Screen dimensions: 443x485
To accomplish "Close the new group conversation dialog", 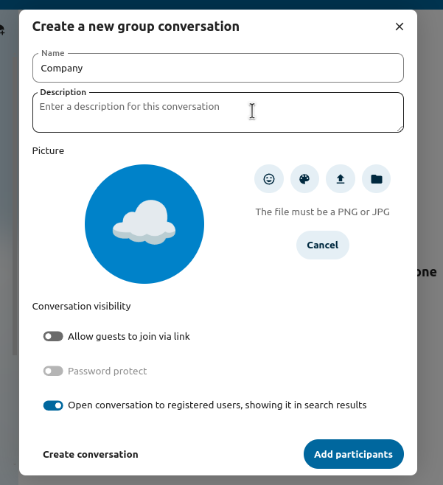I will pos(400,27).
